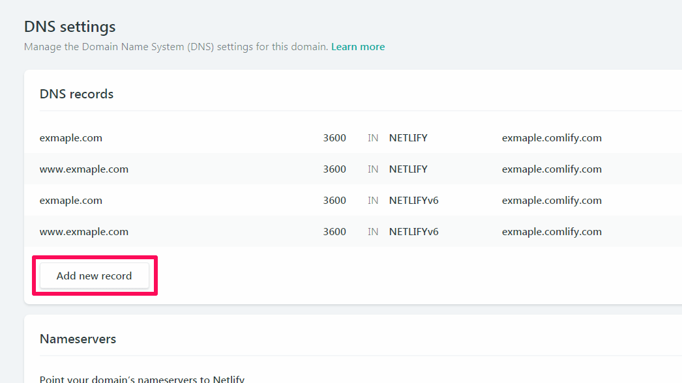
Task: Click the 3600 TTL value on the last record
Action: click(334, 231)
